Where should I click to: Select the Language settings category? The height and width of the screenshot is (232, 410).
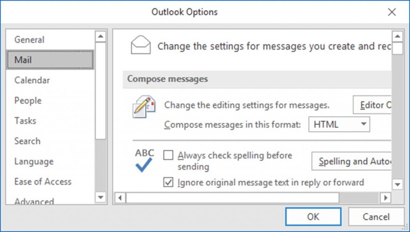click(34, 162)
